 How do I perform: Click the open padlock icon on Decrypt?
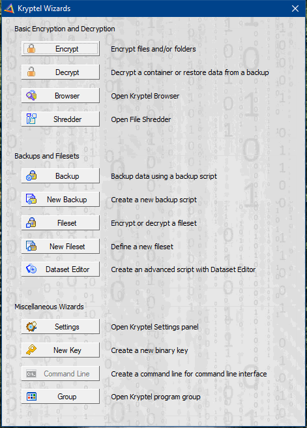[x=31, y=72]
